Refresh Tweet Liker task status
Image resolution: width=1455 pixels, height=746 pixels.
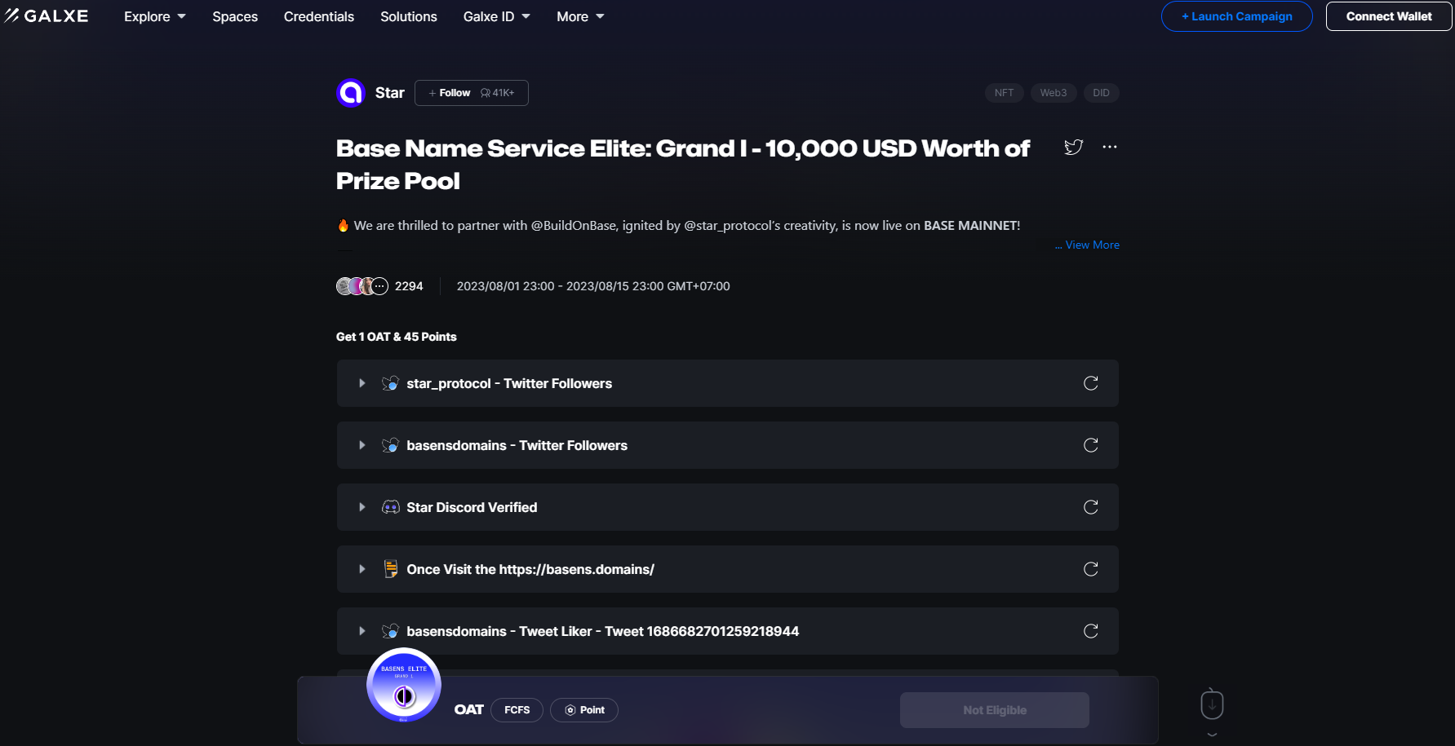(x=1091, y=631)
